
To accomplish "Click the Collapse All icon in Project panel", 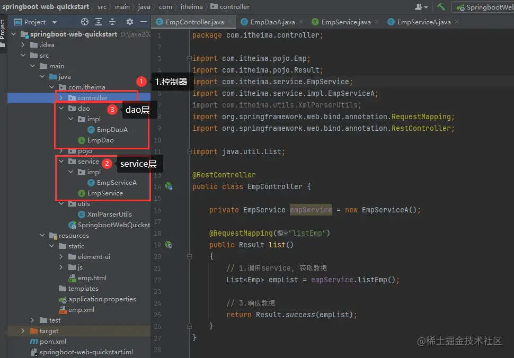I will [112, 22].
